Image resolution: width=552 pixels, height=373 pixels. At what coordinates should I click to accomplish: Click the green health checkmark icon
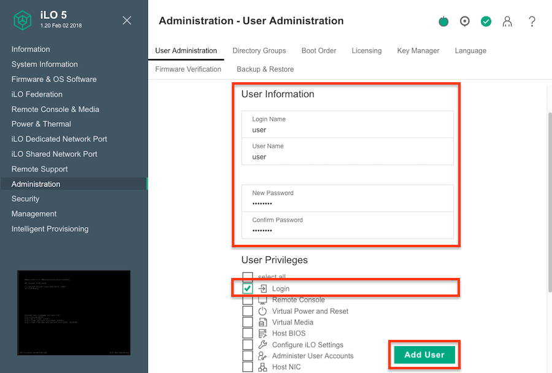point(486,21)
